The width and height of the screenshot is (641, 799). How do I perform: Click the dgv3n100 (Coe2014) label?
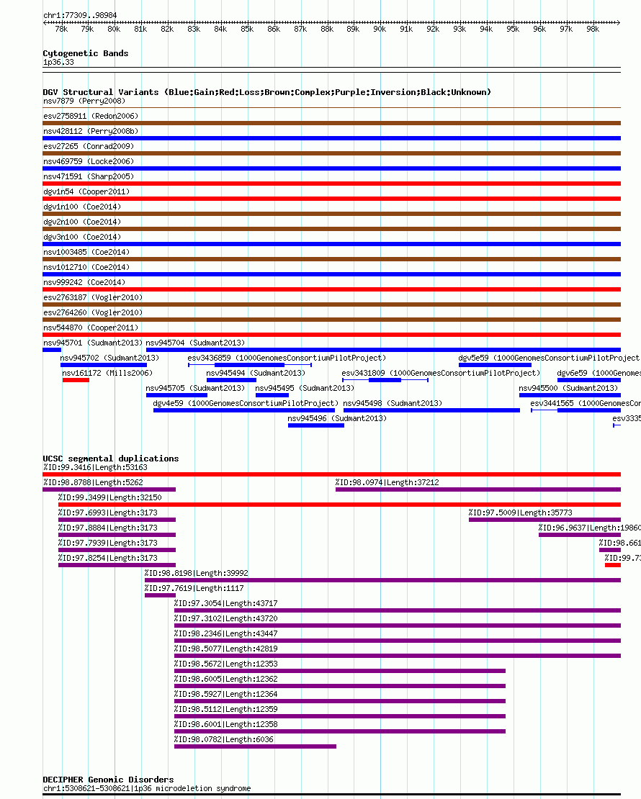point(82,237)
